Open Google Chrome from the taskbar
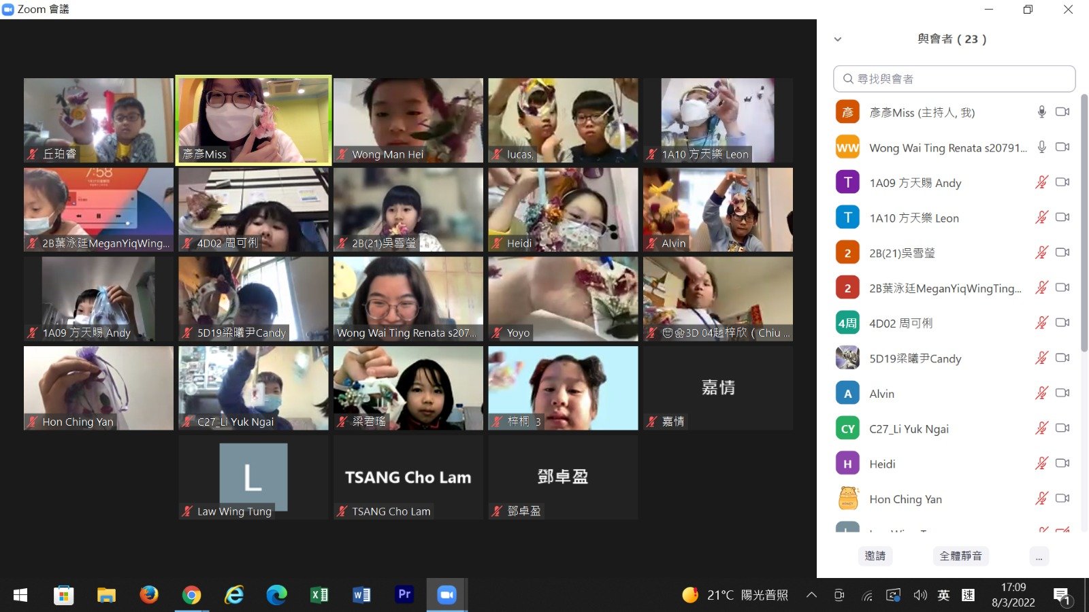Screen dimensions: 1089x612 click(x=192, y=595)
